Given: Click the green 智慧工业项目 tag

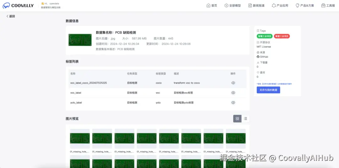Looking at the screenshot, I should tap(265, 36).
